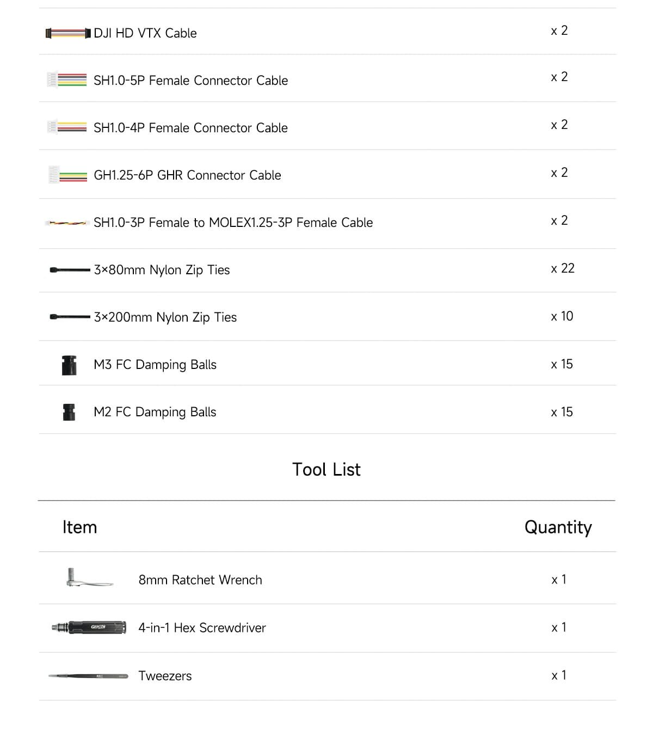
Task: Click the DJI HD VTX Cable image
Action: [68, 34]
